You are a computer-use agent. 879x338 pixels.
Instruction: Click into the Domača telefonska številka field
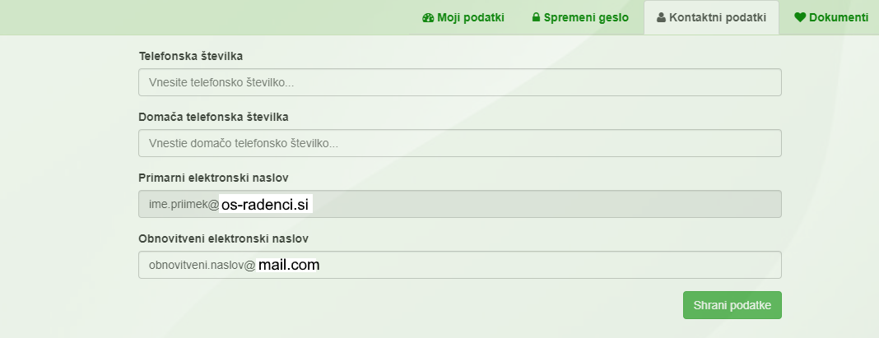tap(459, 143)
